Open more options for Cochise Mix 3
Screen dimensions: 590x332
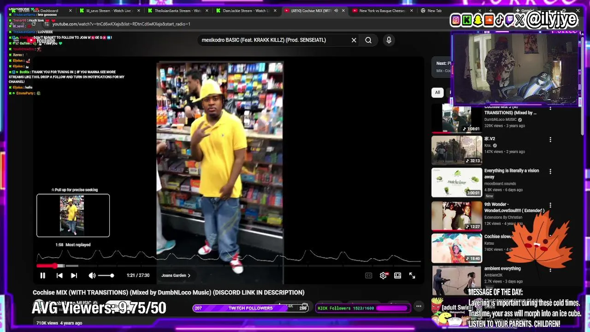click(550, 109)
